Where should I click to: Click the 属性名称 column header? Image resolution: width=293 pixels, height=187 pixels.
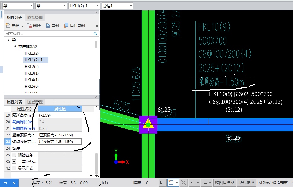point(25,109)
